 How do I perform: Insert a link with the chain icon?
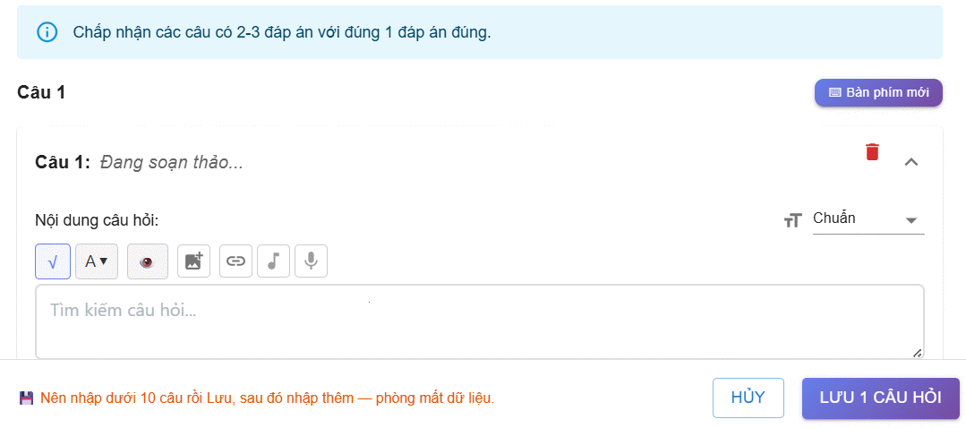pyautogui.click(x=235, y=261)
